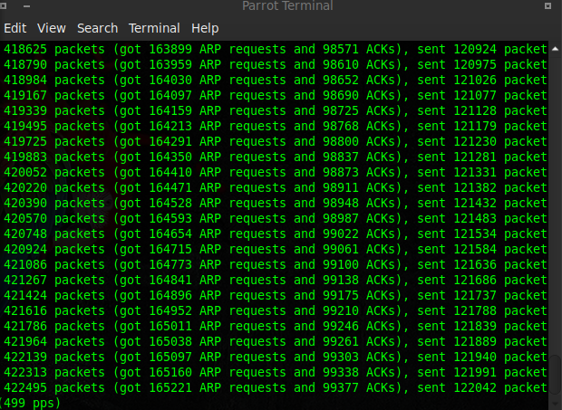
Task: Click the window close icon at top right
Action: (x=547, y=5)
